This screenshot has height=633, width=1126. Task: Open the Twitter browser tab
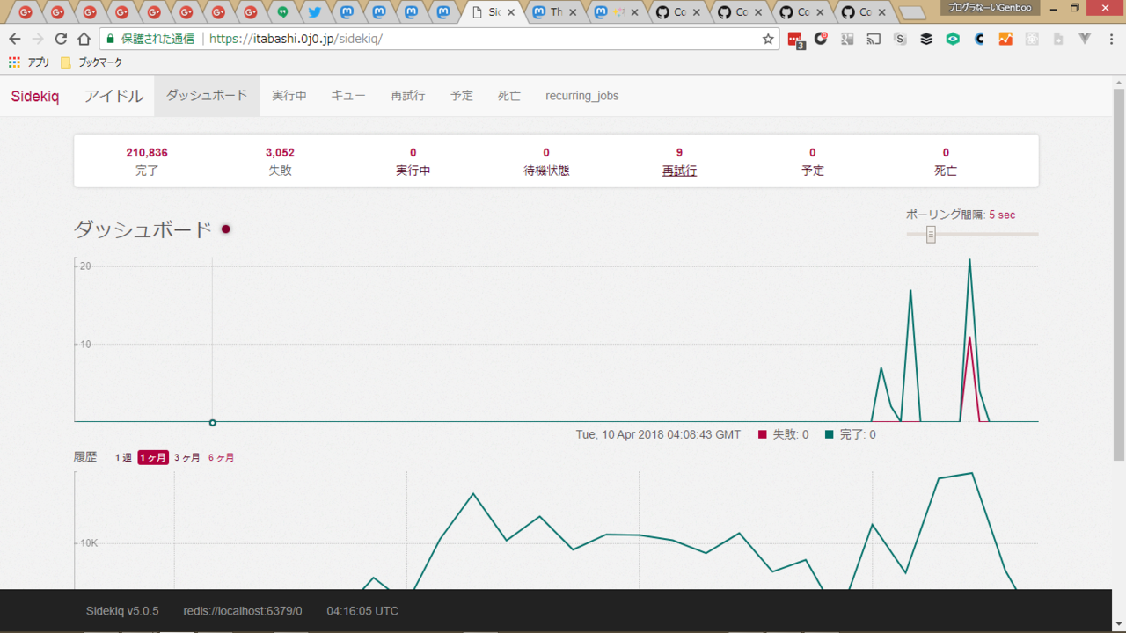pyautogui.click(x=315, y=12)
